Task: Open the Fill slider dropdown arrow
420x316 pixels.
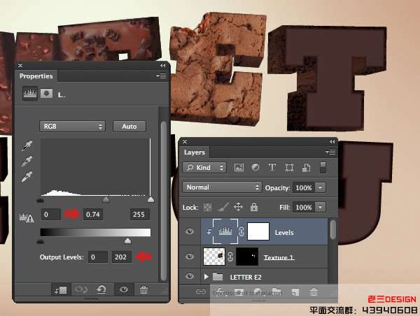Action: click(321, 207)
